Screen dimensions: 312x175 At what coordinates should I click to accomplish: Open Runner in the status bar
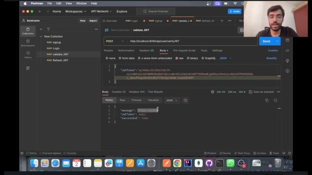[225, 153]
